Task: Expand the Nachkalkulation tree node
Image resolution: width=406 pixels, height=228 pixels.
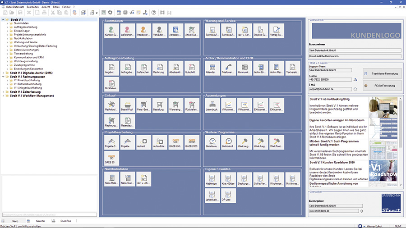Action: (x=7, y=38)
